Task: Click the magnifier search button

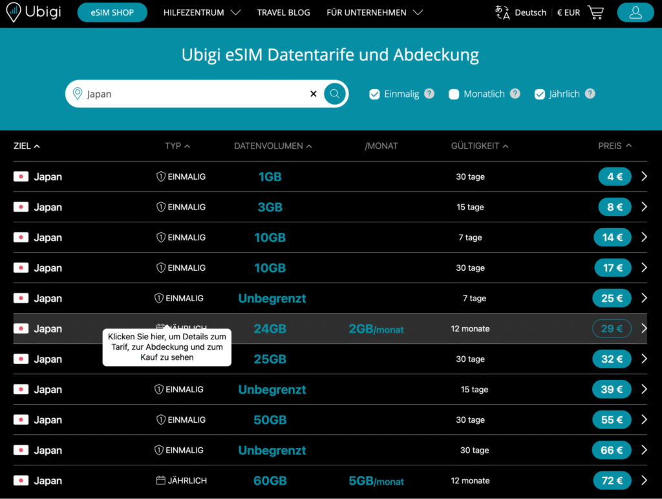Action: [x=335, y=94]
